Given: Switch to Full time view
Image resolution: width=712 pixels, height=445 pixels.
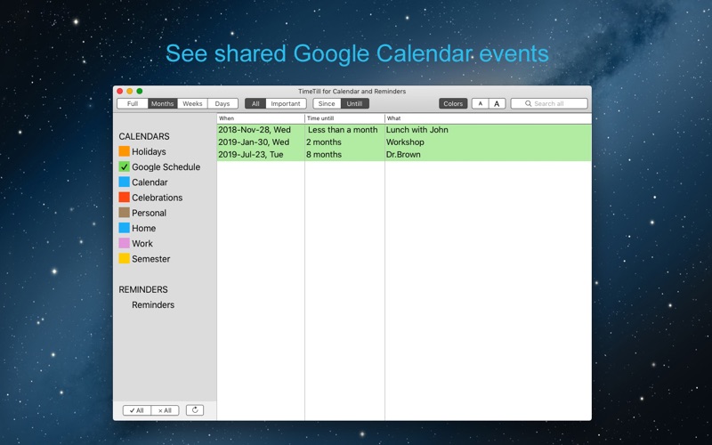Looking at the screenshot, I should click(x=133, y=103).
